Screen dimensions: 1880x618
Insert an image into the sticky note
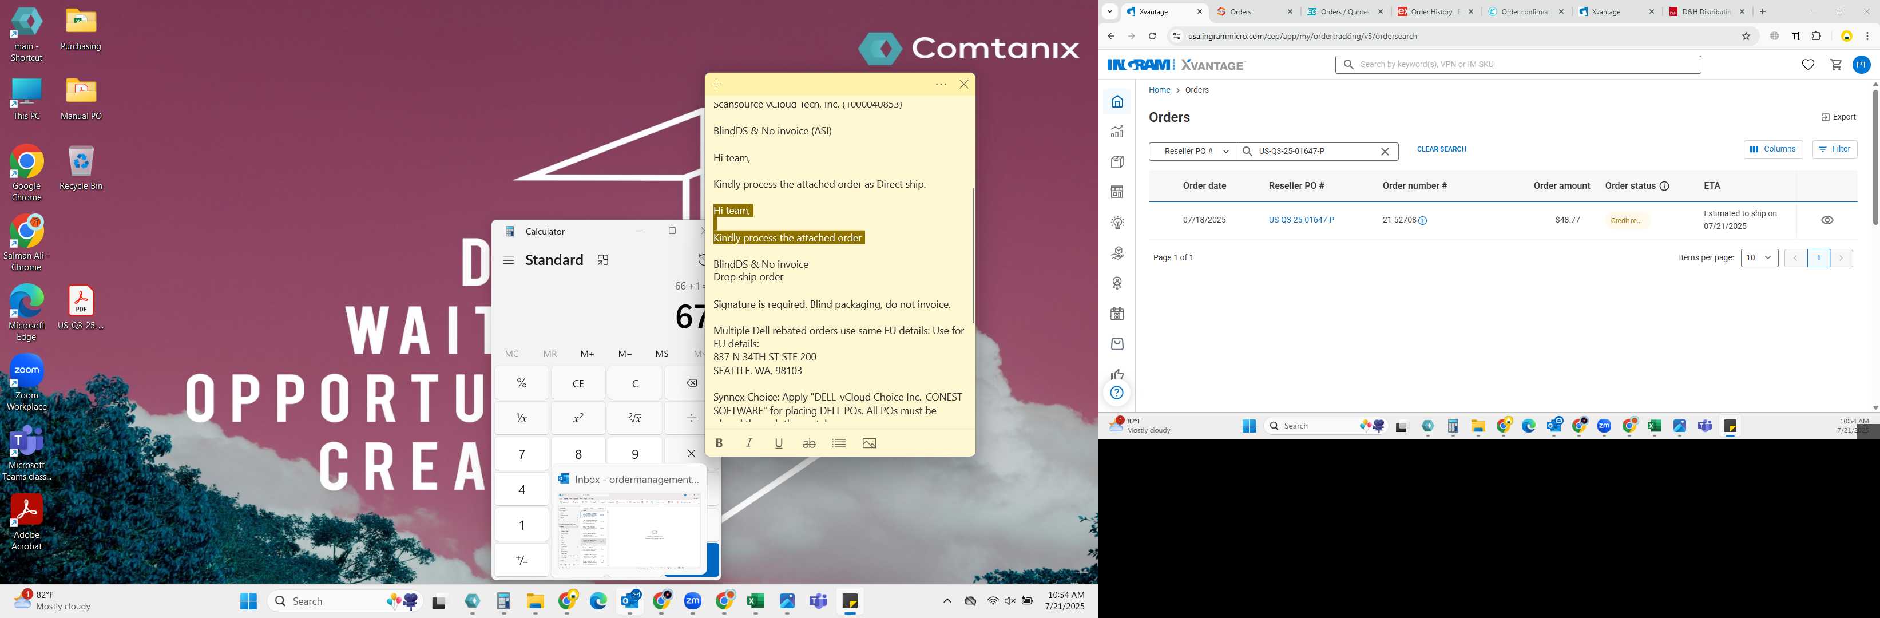pyautogui.click(x=869, y=443)
